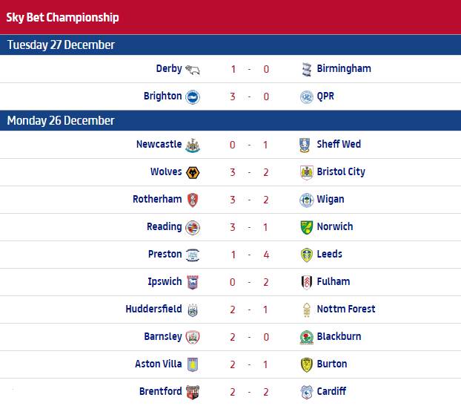The width and height of the screenshot is (461, 406).
Task: Click the Derby County ram crest
Action: [193, 70]
